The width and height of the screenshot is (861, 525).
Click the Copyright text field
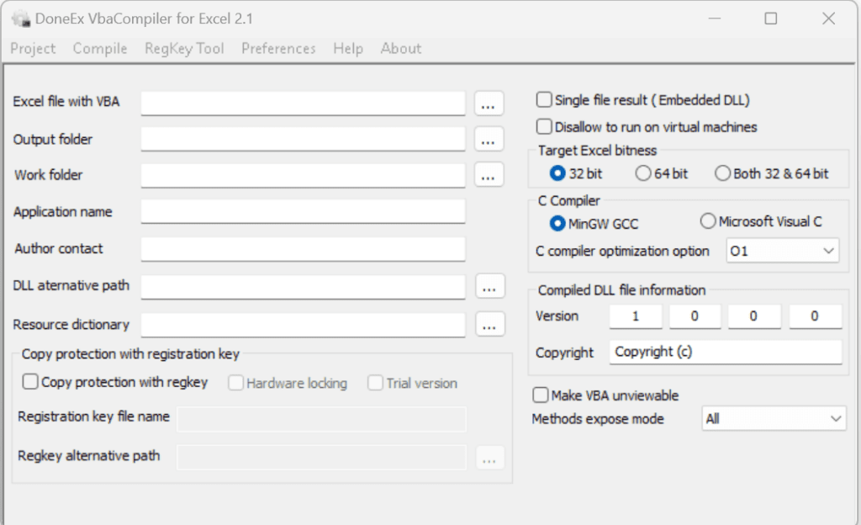[x=725, y=352]
